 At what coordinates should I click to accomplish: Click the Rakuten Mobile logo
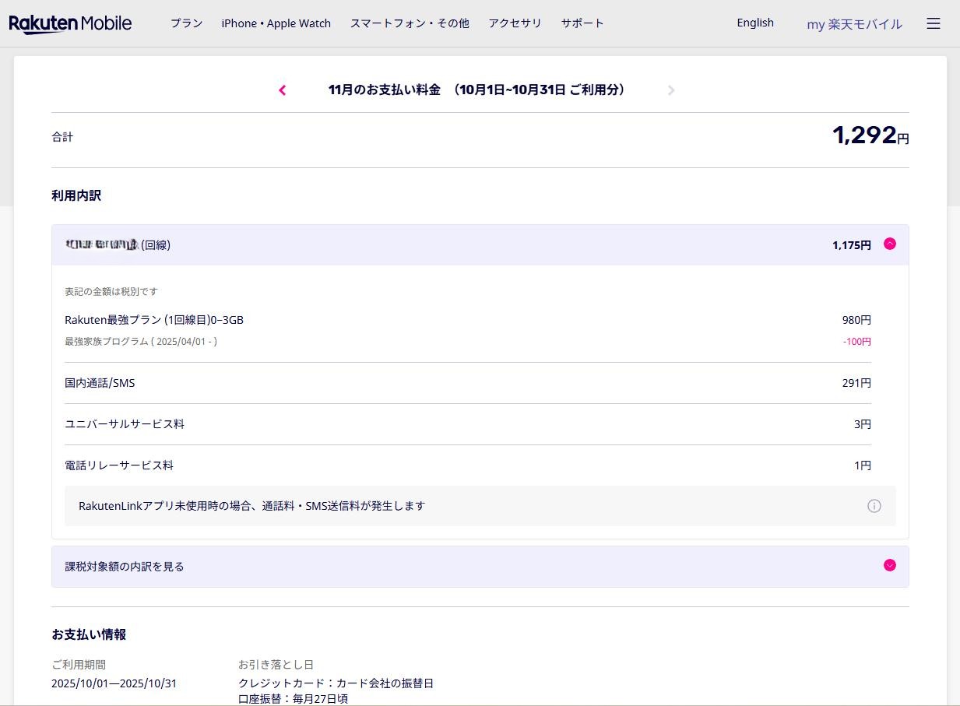(70, 23)
